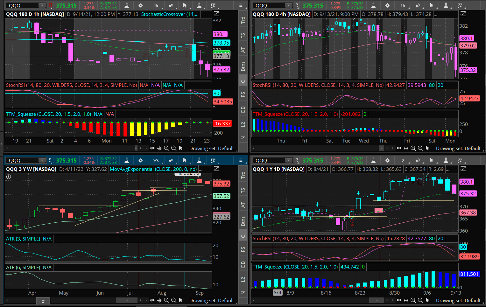Viewport: 486px width, 307px height.
Task: Expand QQQ symbol dropdown arrow in daily chart
Action: [289, 160]
